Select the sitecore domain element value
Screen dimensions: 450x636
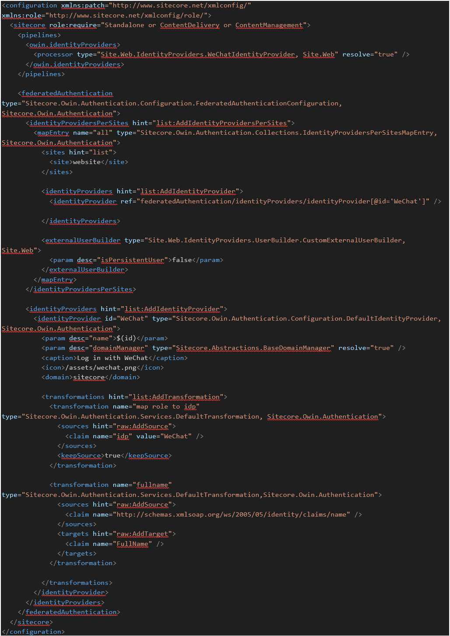pyautogui.click(x=89, y=377)
